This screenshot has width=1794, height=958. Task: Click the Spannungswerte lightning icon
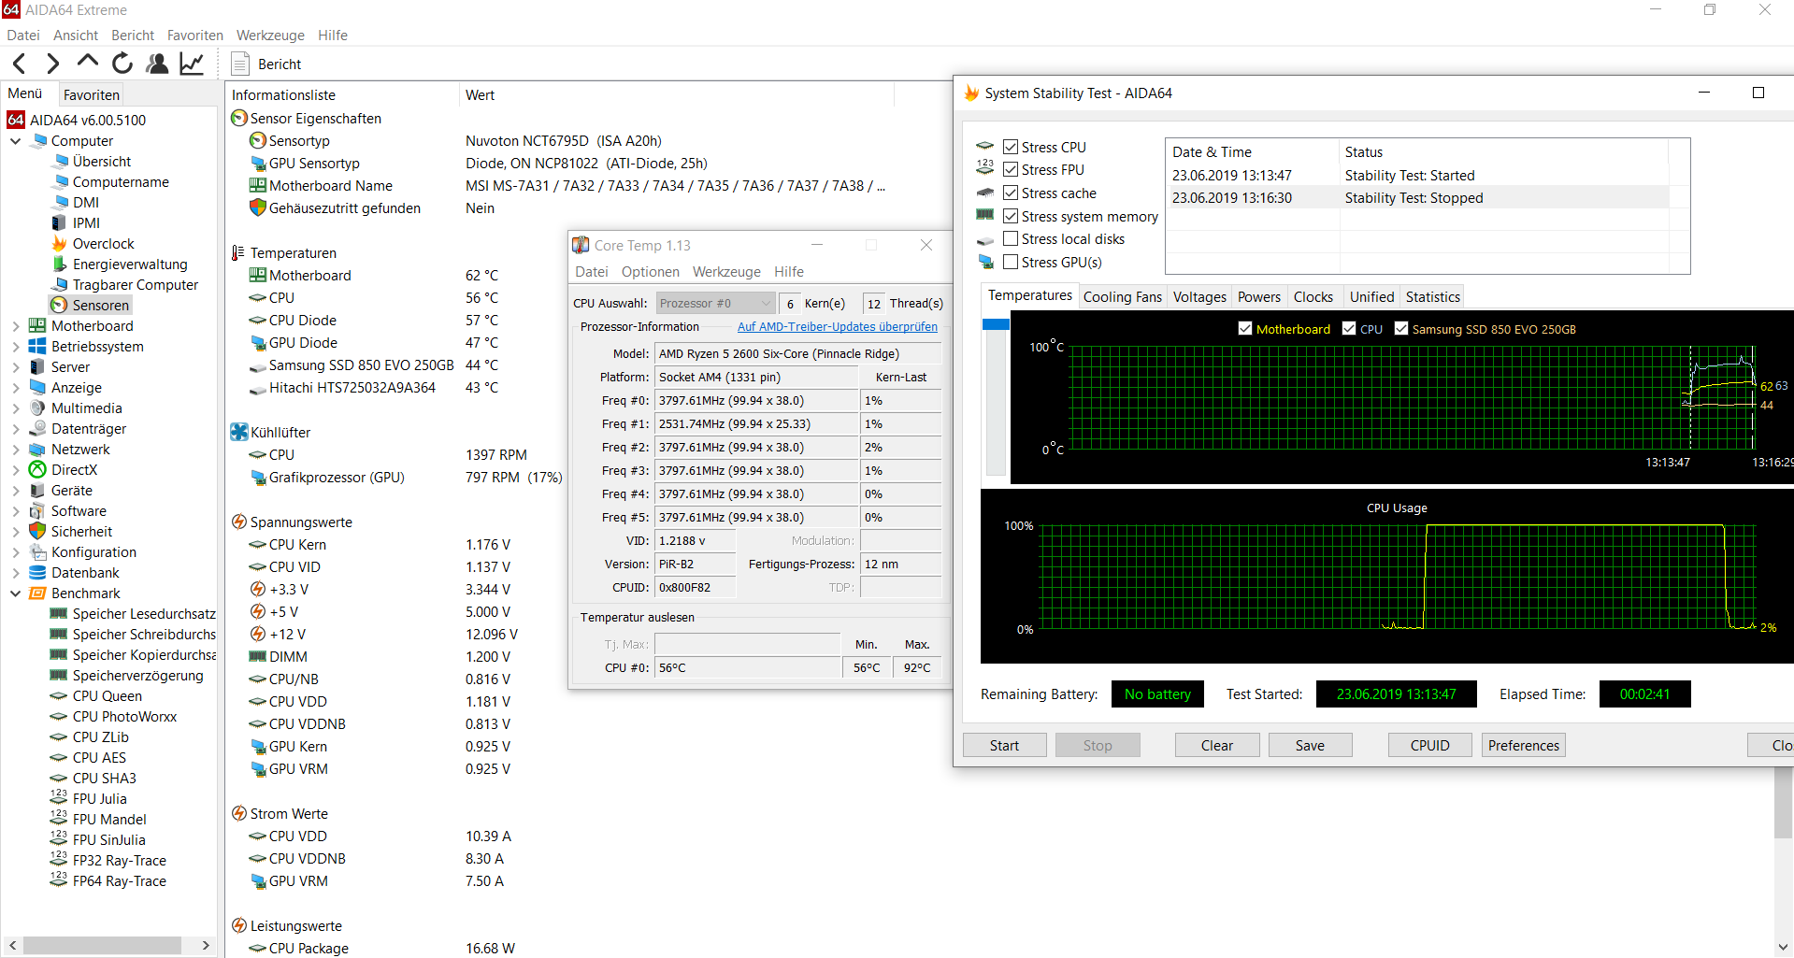coord(239,522)
